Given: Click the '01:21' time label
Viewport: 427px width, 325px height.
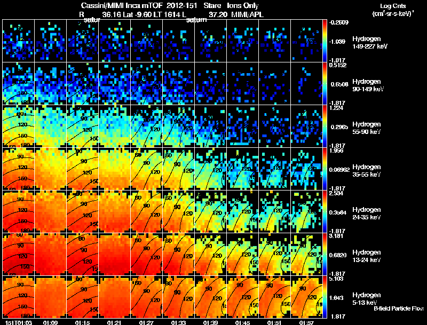Looking at the screenshot, I should coord(114,323).
